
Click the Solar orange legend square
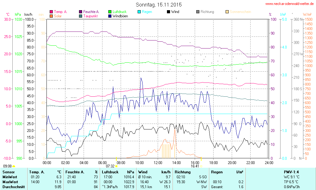[x=51, y=16]
